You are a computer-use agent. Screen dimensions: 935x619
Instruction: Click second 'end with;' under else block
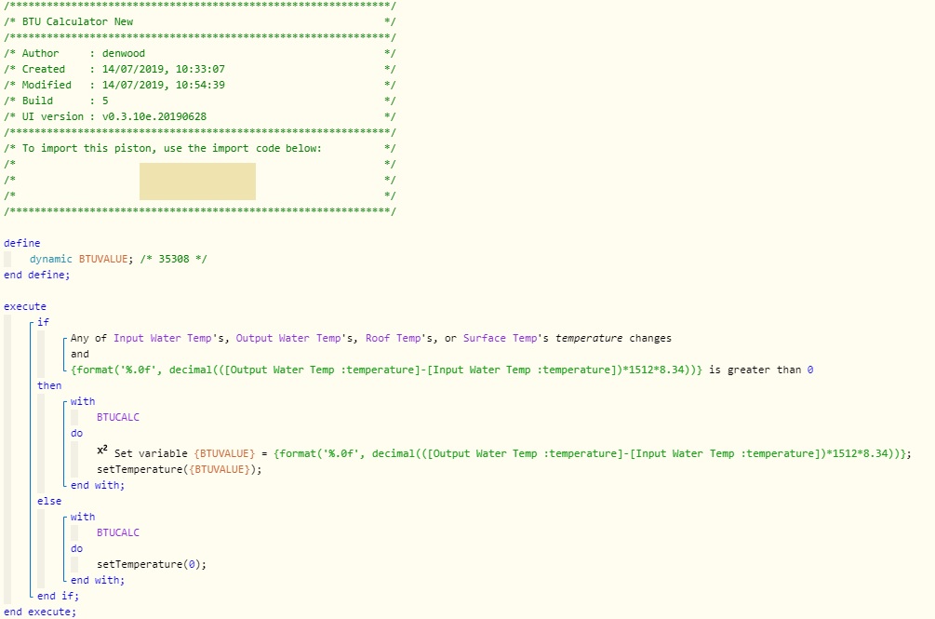point(98,580)
